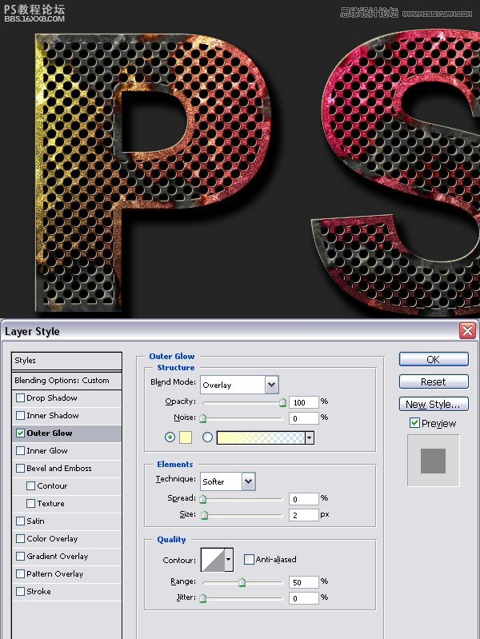
Task: Enable the Color Overlay checkbox
Action: (20, 538)
